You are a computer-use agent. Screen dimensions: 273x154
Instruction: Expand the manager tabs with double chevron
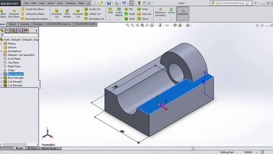pos(37,30)
